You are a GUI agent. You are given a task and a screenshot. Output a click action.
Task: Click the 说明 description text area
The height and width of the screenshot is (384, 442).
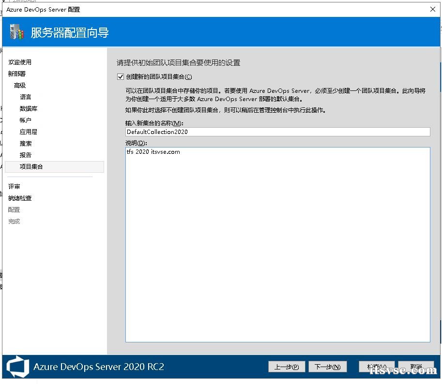pyautogui.click(x=278, y=245)
